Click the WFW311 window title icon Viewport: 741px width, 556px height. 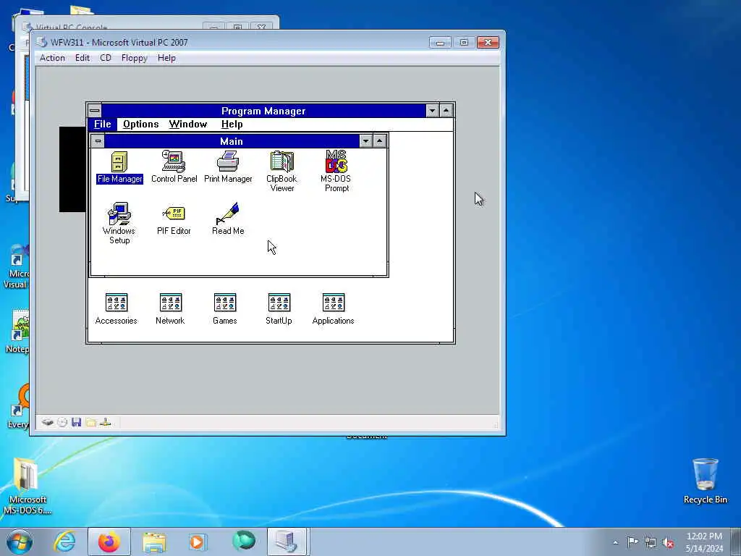42,42
